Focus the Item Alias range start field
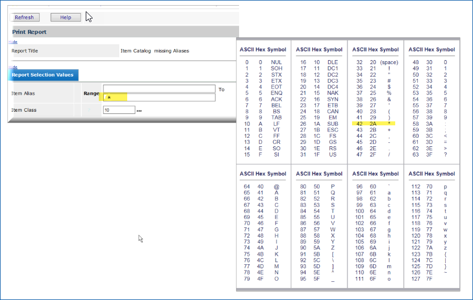This screenshot has height=300, width=473. coord(159,89)
